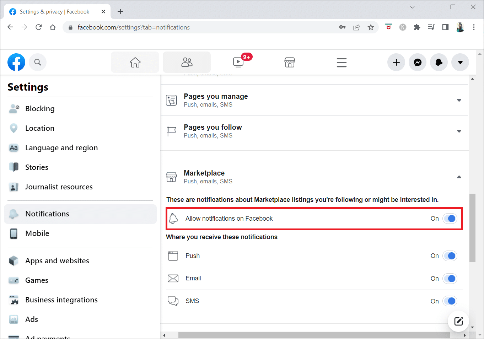Open the Watch video icon
This screenshot has height=339, width=484.
[x=238, y=62]
